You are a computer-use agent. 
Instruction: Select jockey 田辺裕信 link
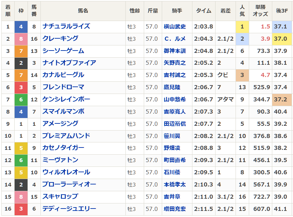coord(175,124)
